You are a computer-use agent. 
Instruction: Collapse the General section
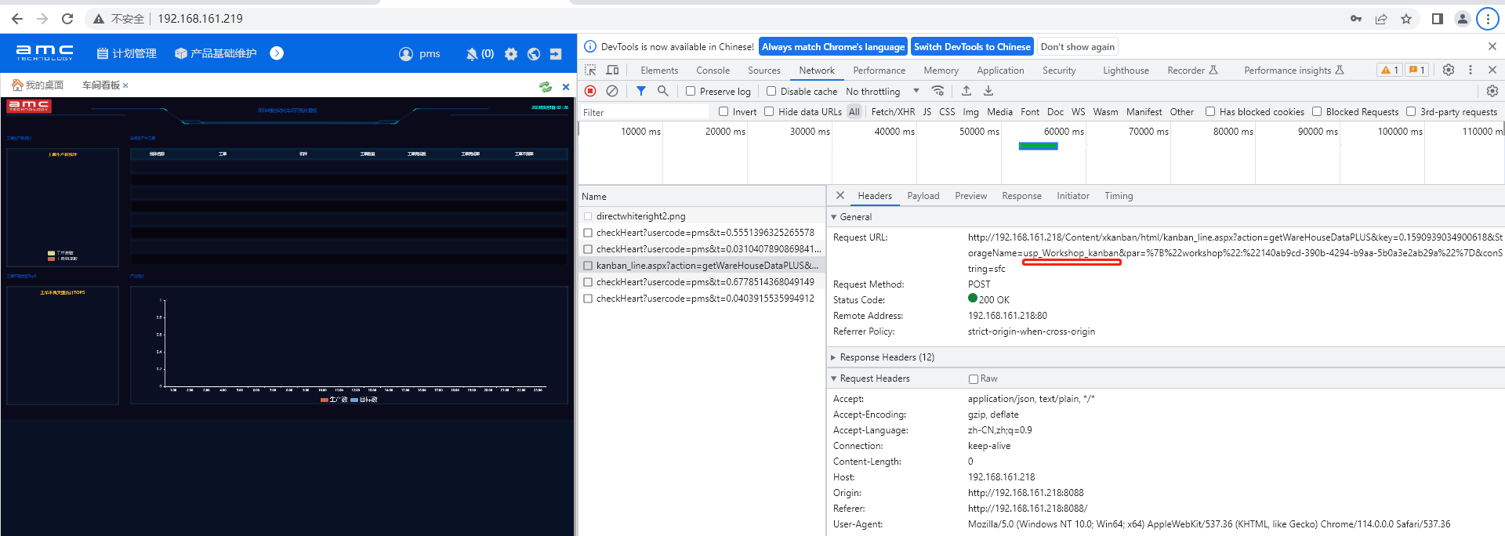point(855,217)
